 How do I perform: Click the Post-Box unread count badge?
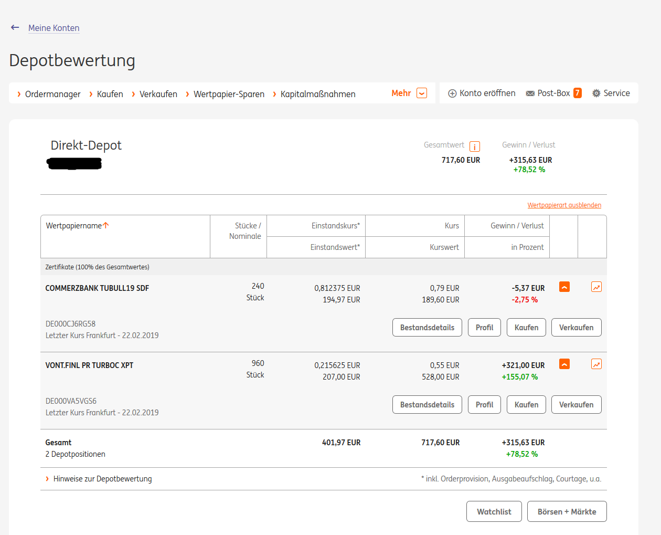coord(577,93)
